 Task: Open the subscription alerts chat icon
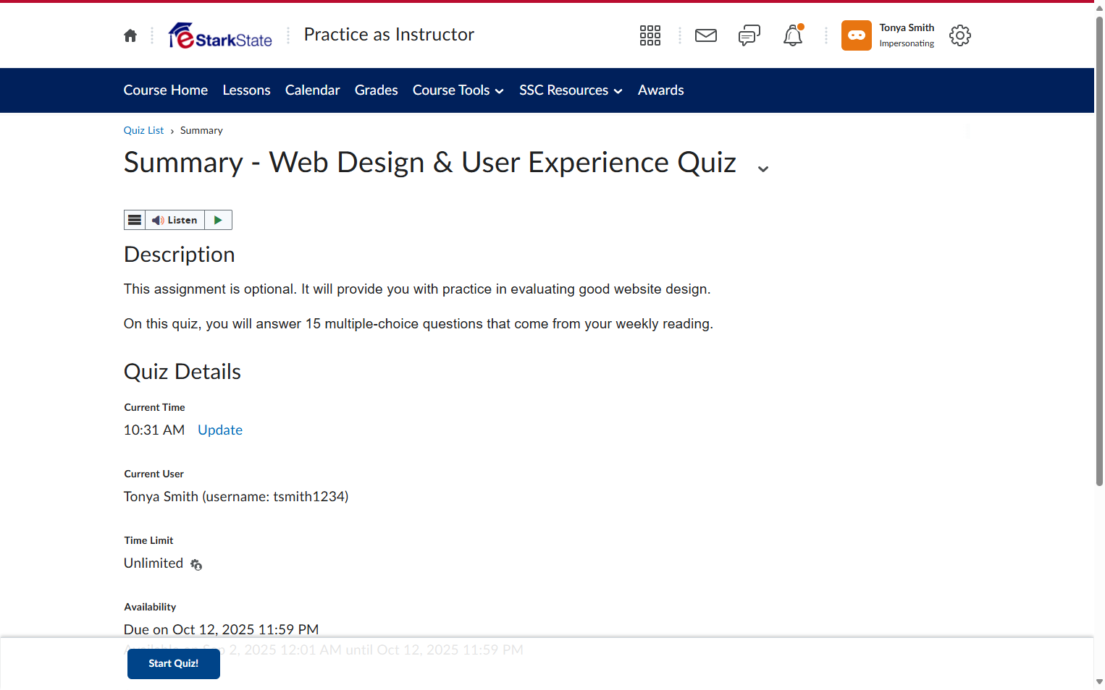click(x=749, y=35)
